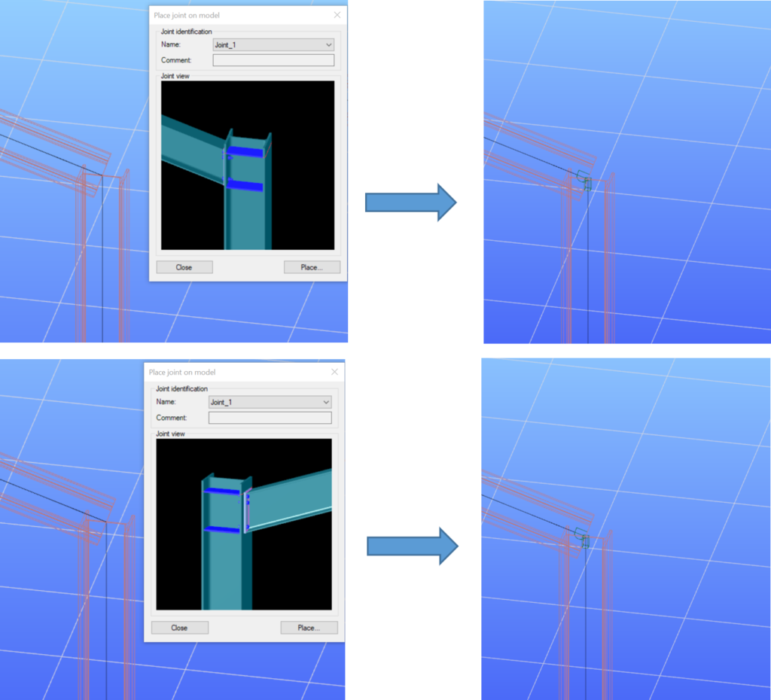
Task: Click joint view preview in lower dialog
Action: click(x=244, y=524)
